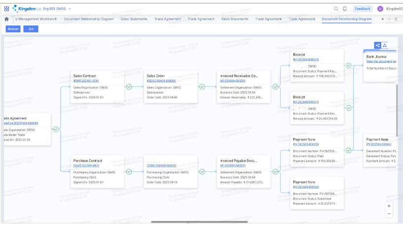Click the home icon in tab bar
This screenshot has height=226, width=403.
[6, 19]
